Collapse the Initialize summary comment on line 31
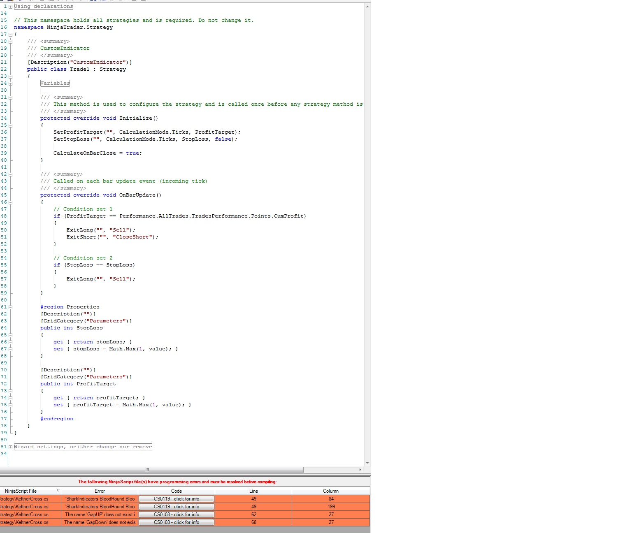The width and height of the screenshot is (632, 533). point(10,97)
